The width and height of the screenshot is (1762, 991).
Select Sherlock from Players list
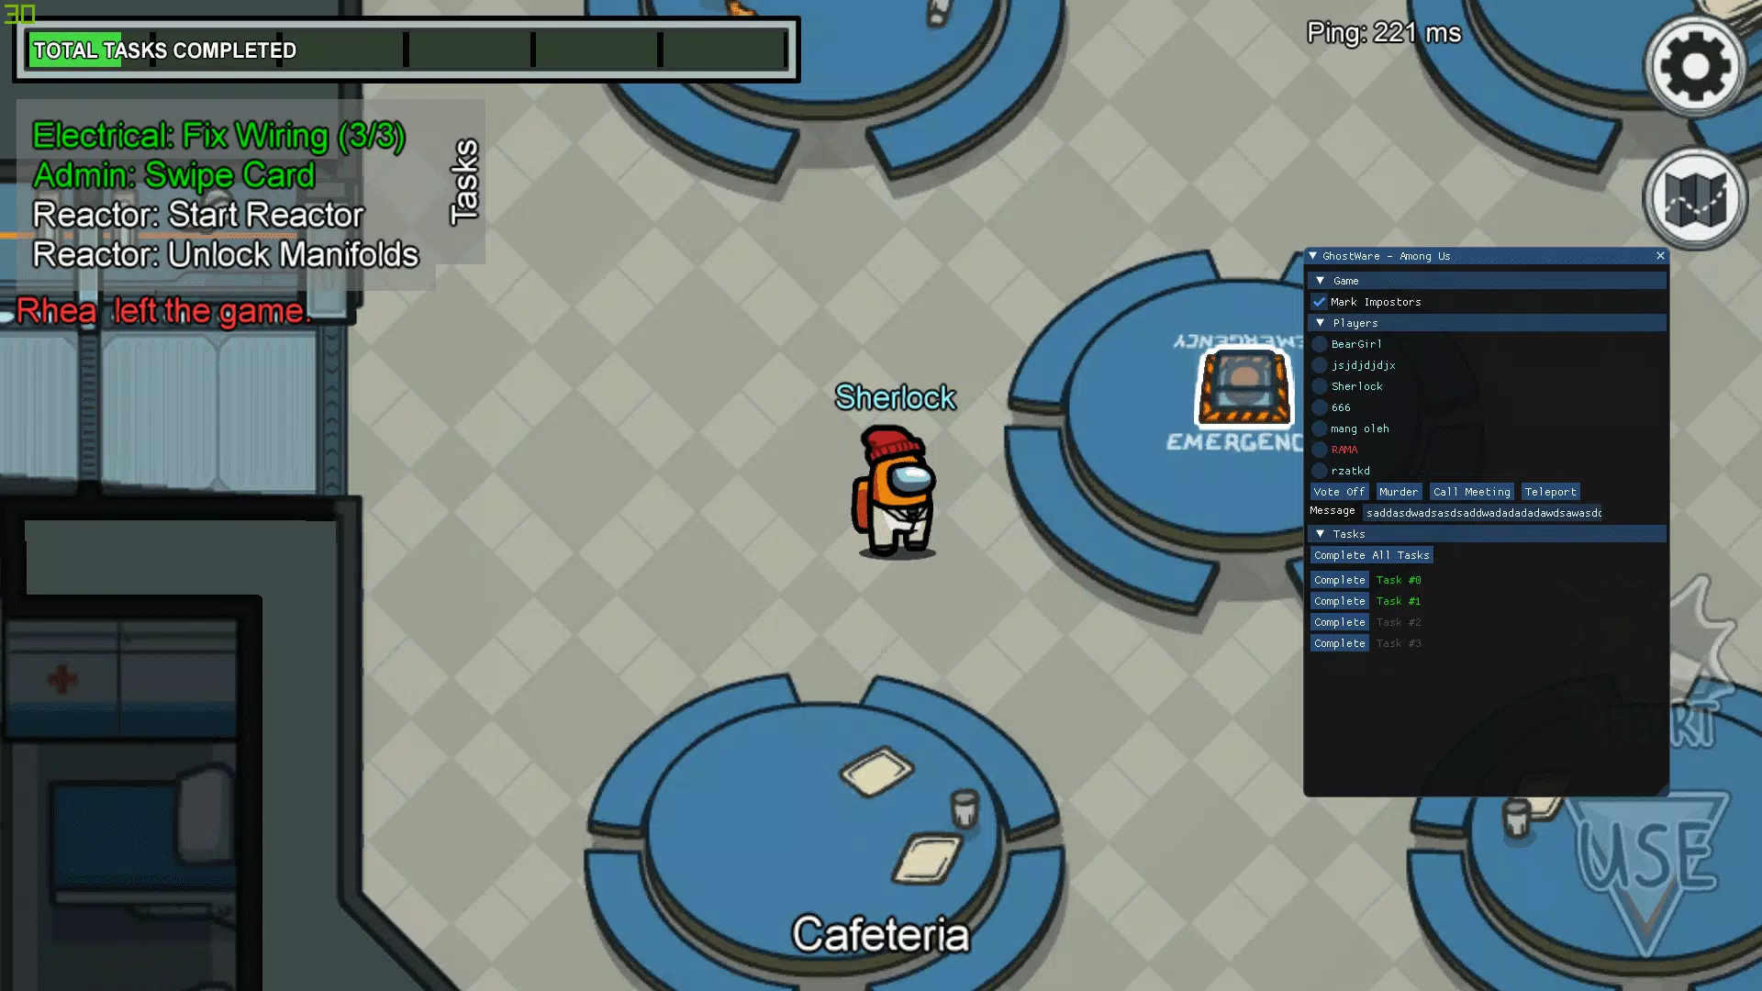tap(1356, 384)
